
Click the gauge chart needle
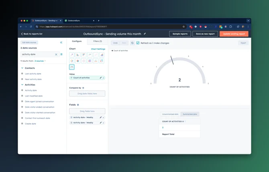(172, 60)
